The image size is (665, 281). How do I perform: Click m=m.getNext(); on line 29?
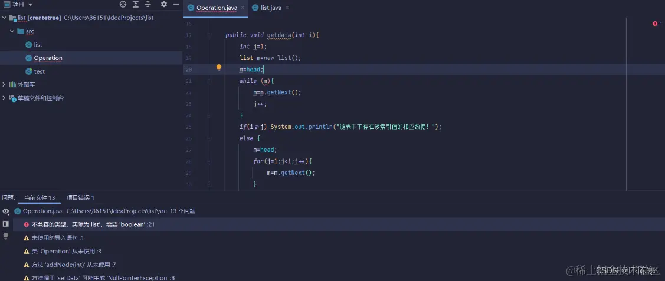291,173
